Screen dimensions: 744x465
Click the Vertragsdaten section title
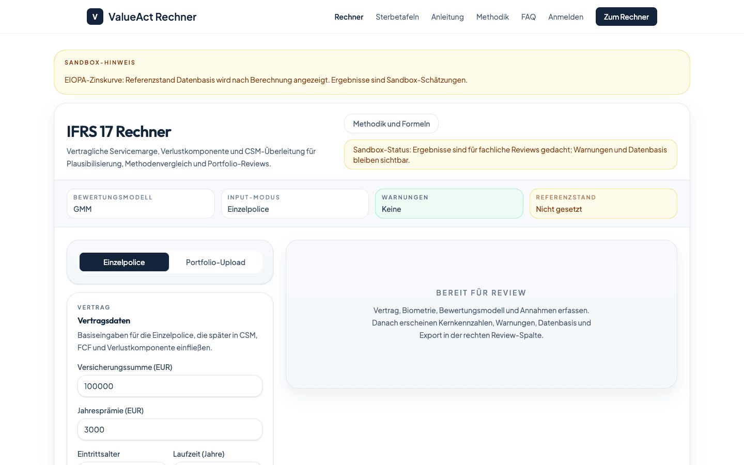point(104,321)
